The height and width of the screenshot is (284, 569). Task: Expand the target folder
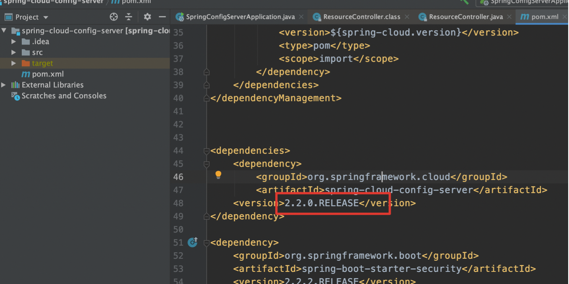(x=14, y=63)
